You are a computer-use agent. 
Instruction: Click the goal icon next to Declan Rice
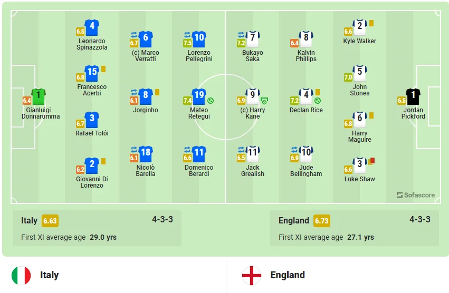[318, 100]
